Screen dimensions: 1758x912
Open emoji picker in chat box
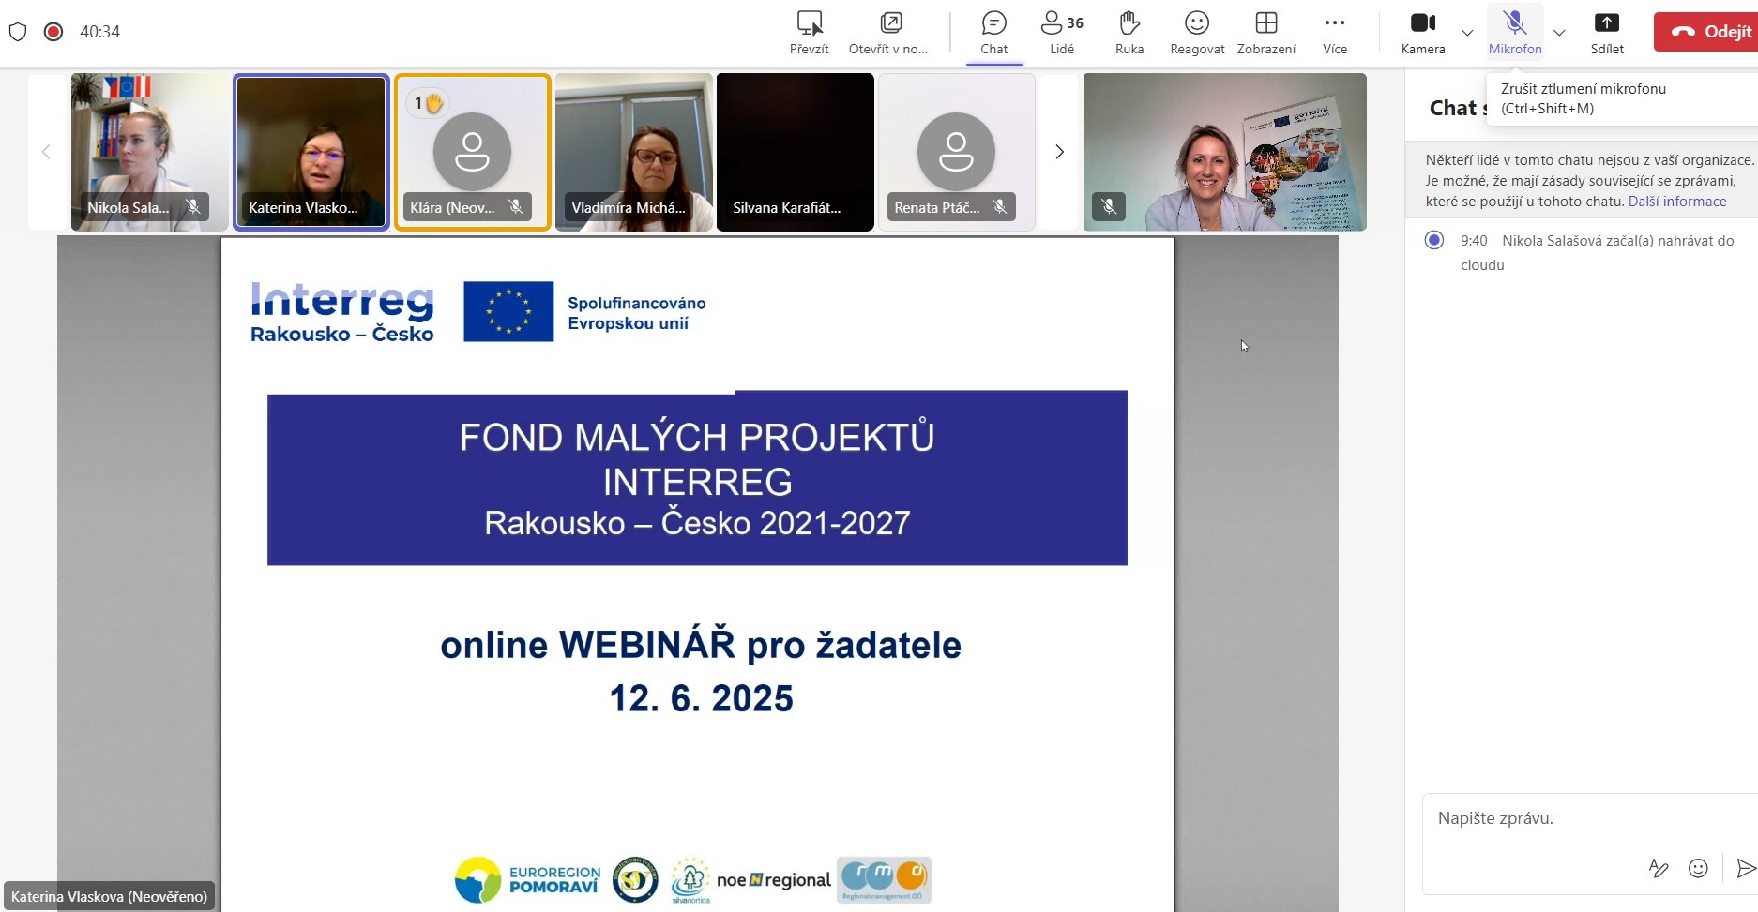[1697, 868]
